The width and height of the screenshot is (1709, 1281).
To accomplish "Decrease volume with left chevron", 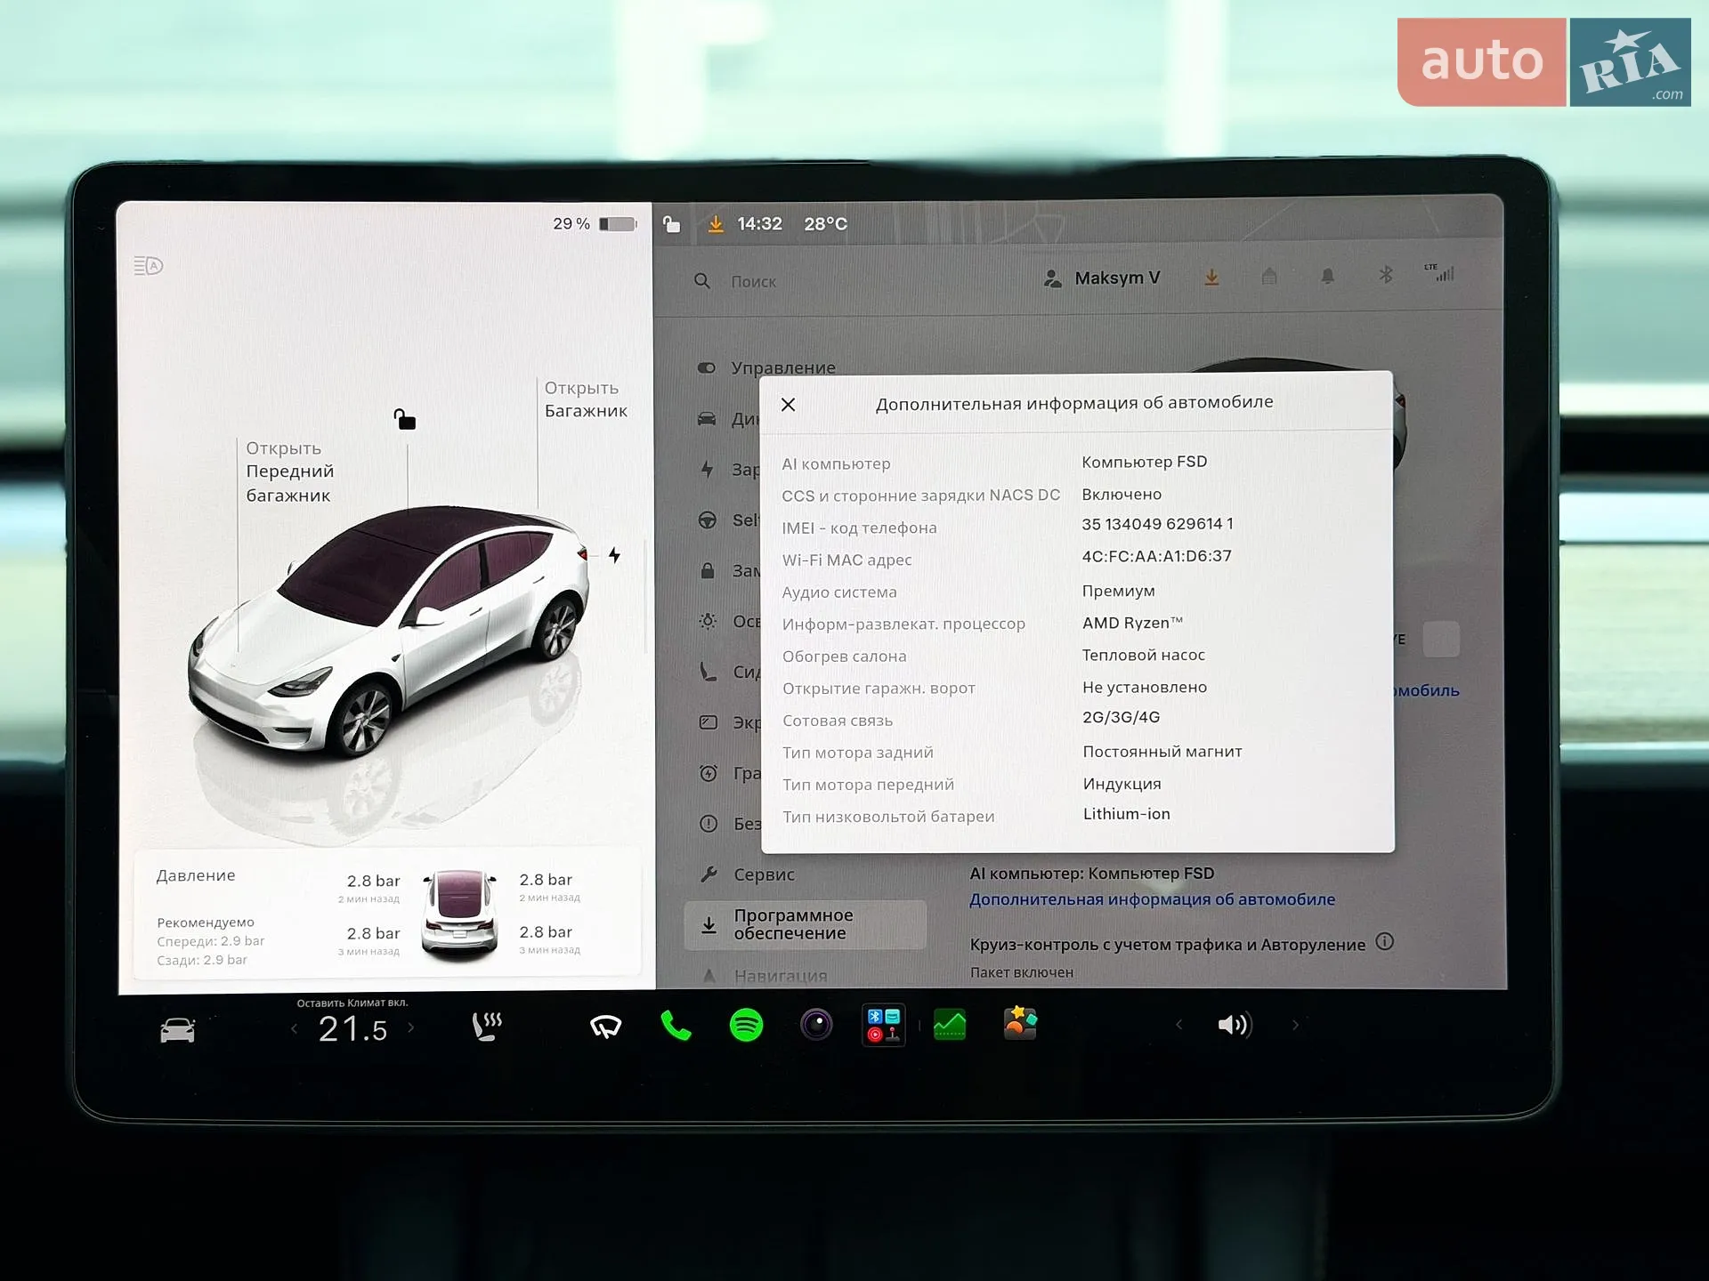I will click(x=1179, y=1025).
